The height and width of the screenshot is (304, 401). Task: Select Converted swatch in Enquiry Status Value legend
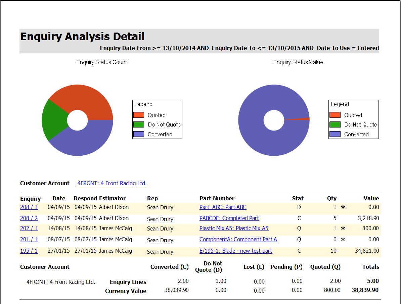click(335, 134)
